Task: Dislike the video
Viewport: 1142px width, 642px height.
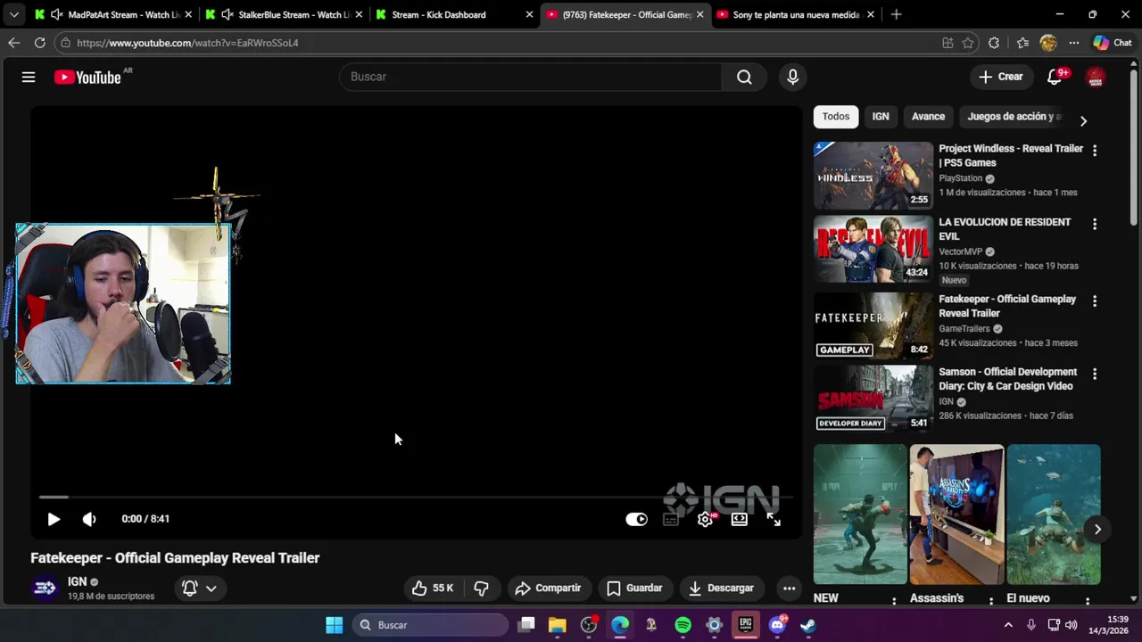Action: 482,588
